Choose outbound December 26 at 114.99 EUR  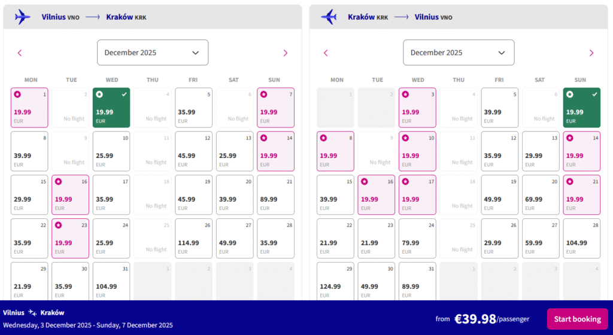coord(193,239)
